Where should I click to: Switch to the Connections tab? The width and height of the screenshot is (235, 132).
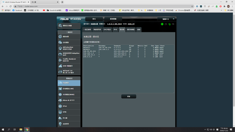[139, 30]
